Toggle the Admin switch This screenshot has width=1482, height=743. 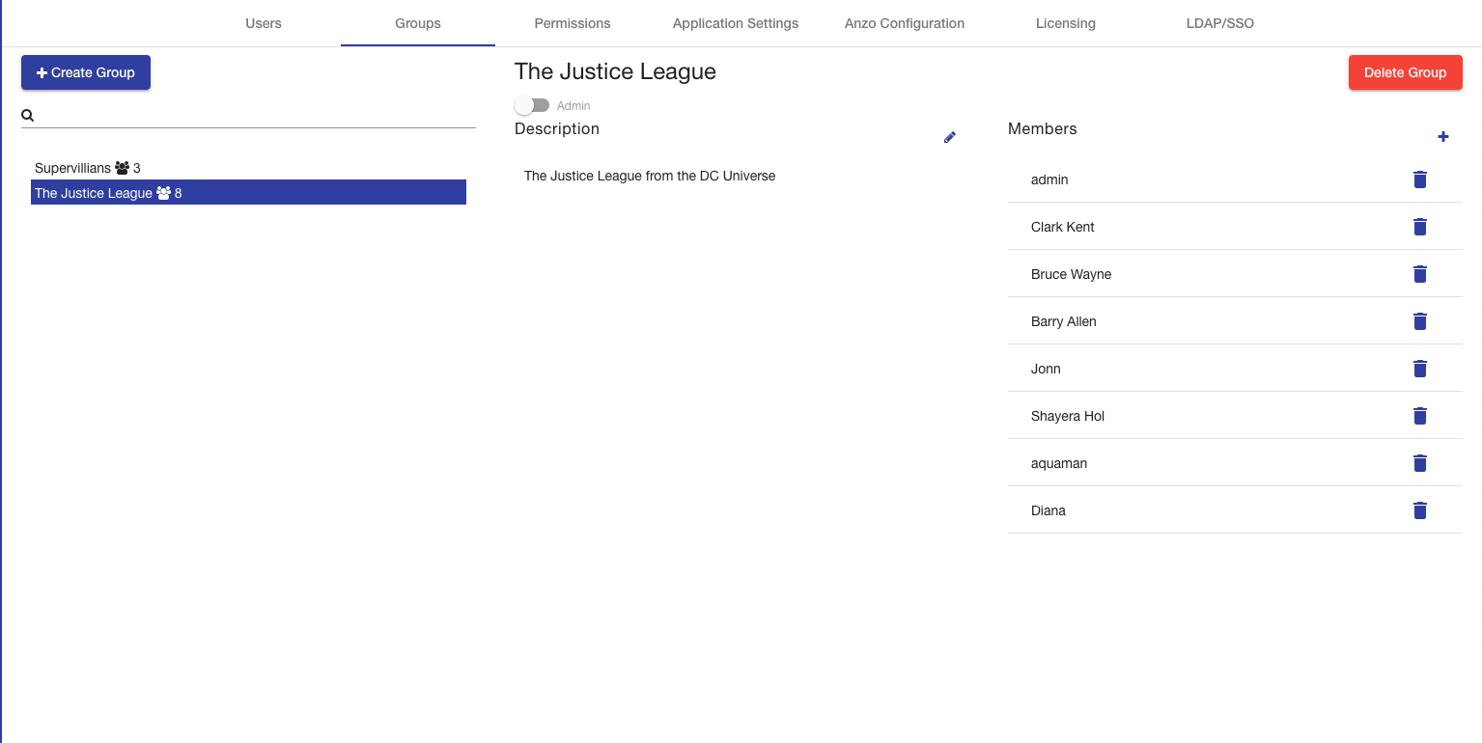[532, 105]
